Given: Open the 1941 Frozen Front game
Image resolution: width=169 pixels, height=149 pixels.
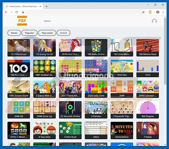Looking at the screenshot, I should point(19,89).
